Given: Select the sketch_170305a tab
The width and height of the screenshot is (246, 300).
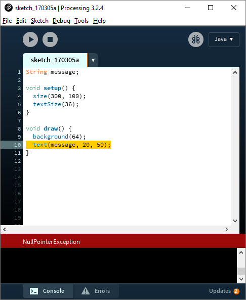Looking at the screenshot, I should [x=55, y=60].
